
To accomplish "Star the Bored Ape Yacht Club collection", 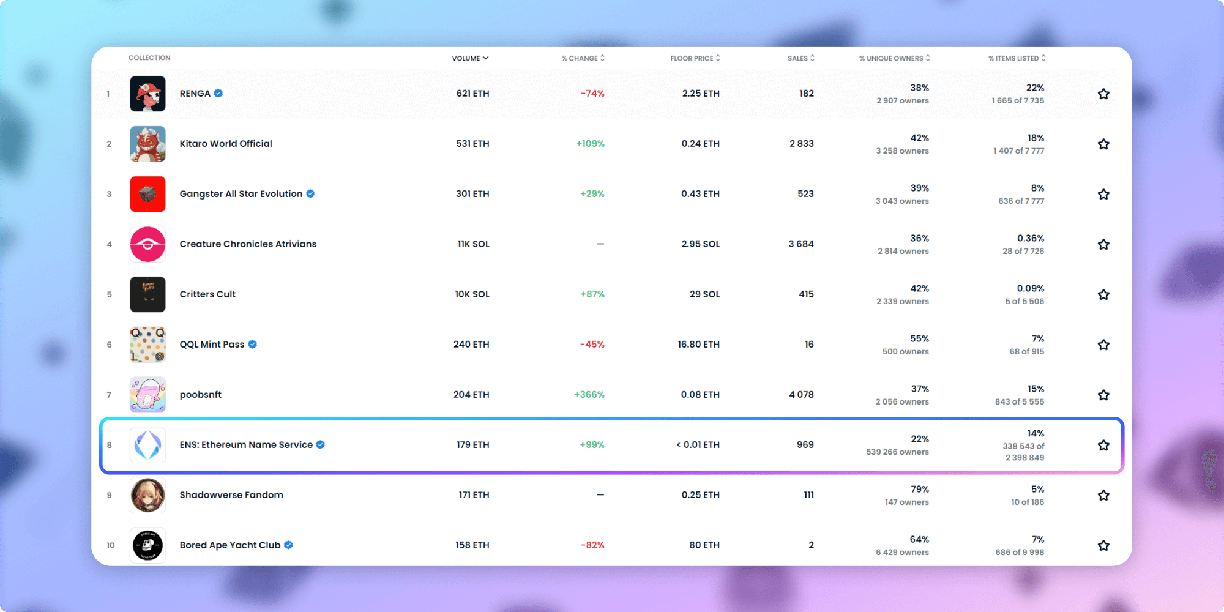I will point(1103,545).
